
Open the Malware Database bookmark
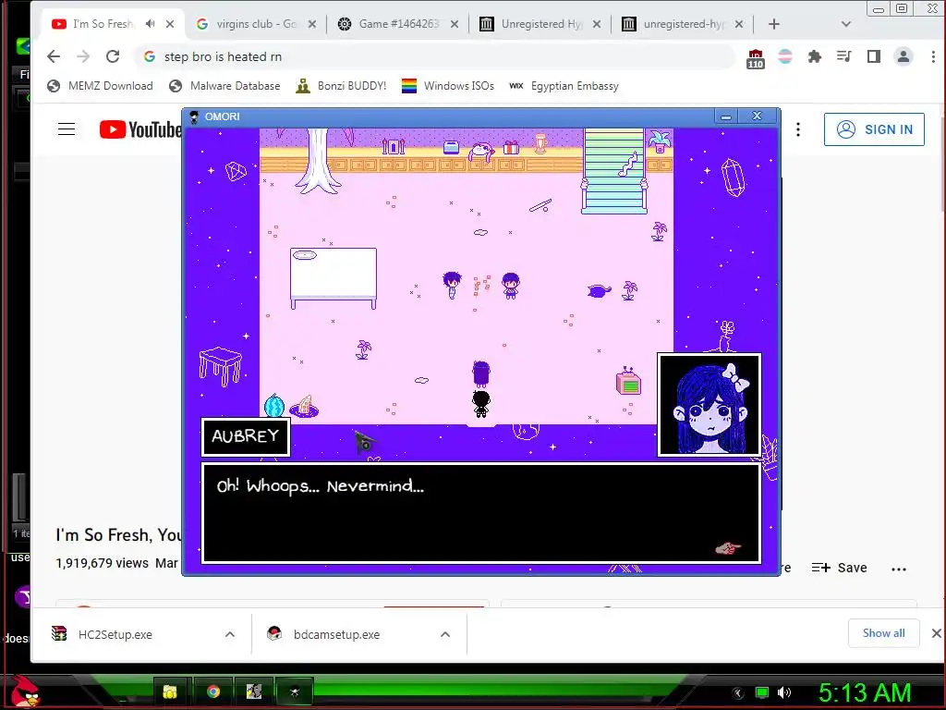tap(225, 86)
